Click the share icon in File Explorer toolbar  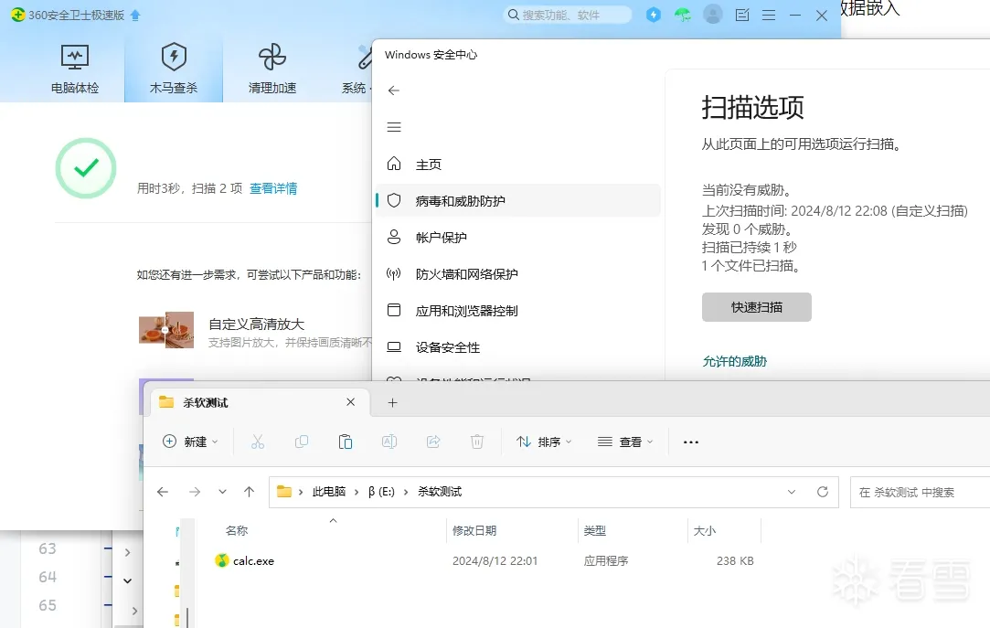432,442
